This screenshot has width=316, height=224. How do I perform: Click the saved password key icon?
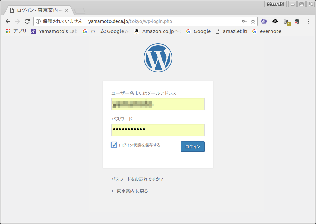coord(244,21)
